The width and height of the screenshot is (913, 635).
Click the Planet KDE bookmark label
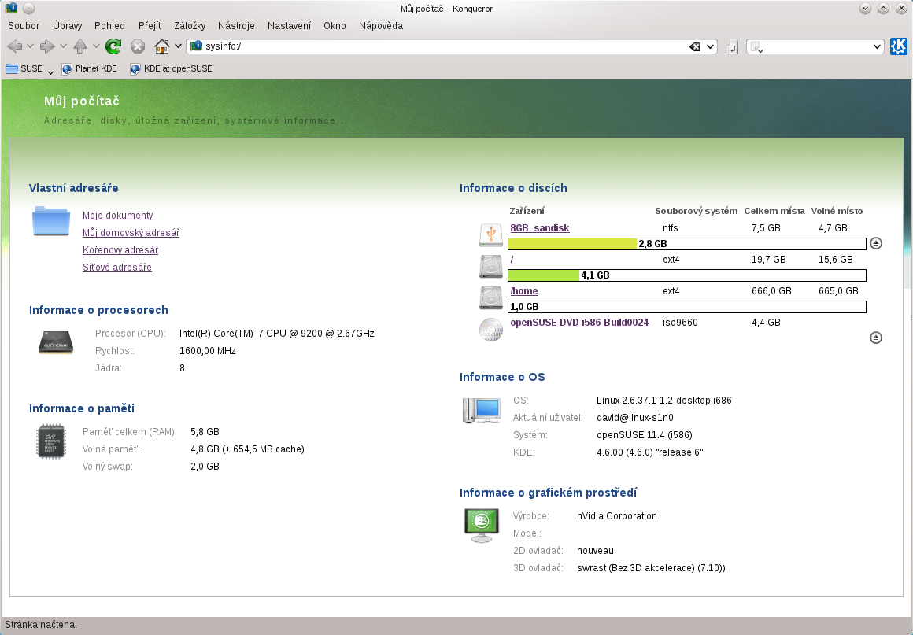click(x=96, y=68)
